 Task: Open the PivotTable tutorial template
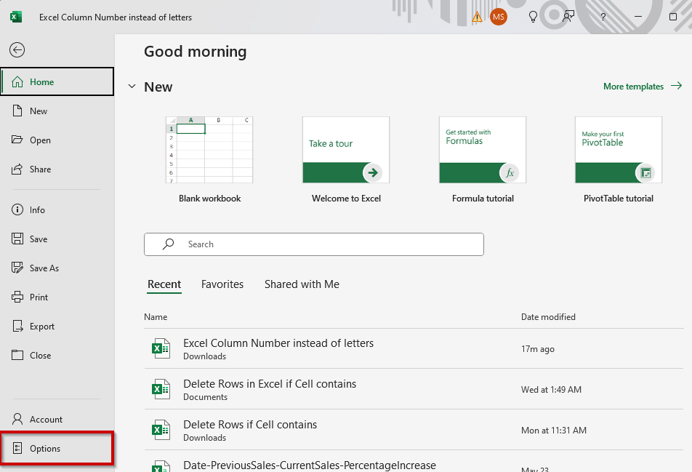pos(618,150)
